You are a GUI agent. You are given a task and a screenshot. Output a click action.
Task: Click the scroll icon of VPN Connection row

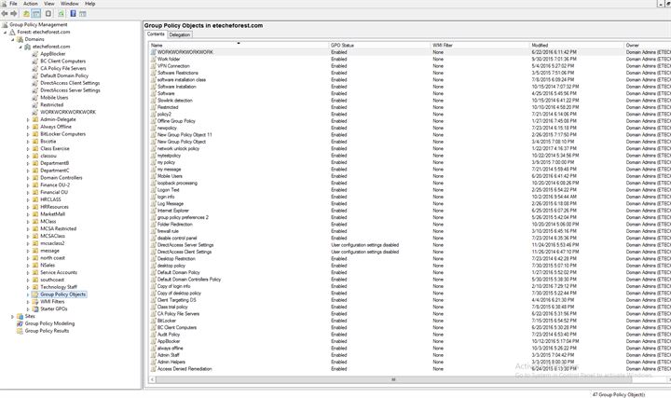click(153, 66)
